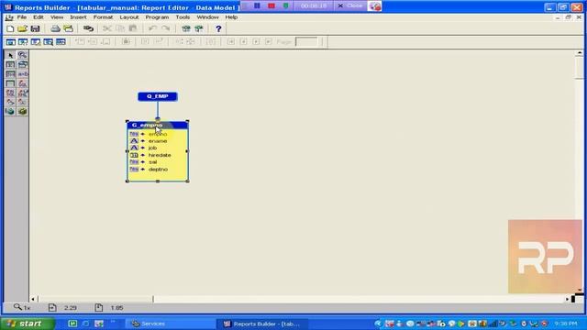587x330 pixels.
Task: Pick the Select arrow tool in the palette
Action: pos(10,55)
